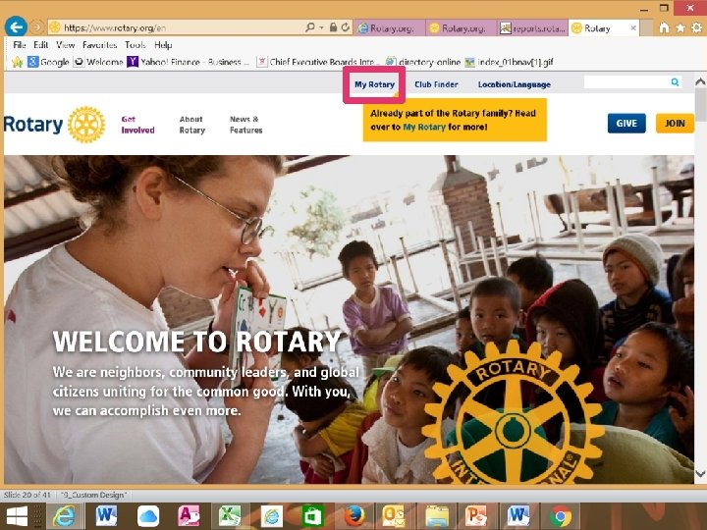The image size is (707, 530).
Task: Click the search magnifier in address bar
Action: 309,27
